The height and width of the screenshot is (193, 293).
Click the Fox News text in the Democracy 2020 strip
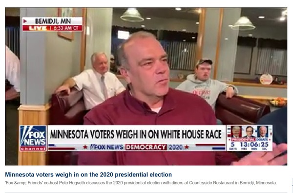[106, 147]
